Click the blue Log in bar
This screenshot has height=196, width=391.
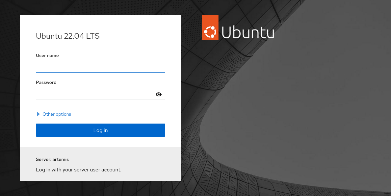100,130
